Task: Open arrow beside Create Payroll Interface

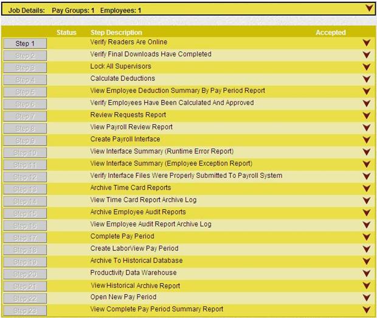Action: point(366,140)
